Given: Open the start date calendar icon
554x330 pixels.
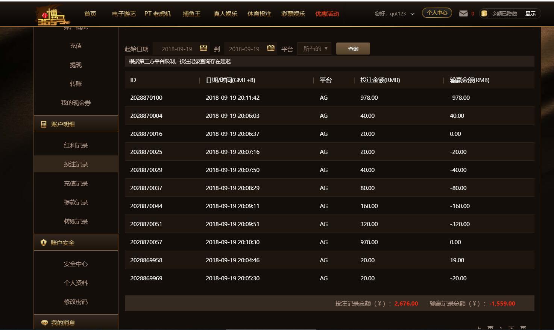Looking at the screenshot, I should (x=203, y=48).
